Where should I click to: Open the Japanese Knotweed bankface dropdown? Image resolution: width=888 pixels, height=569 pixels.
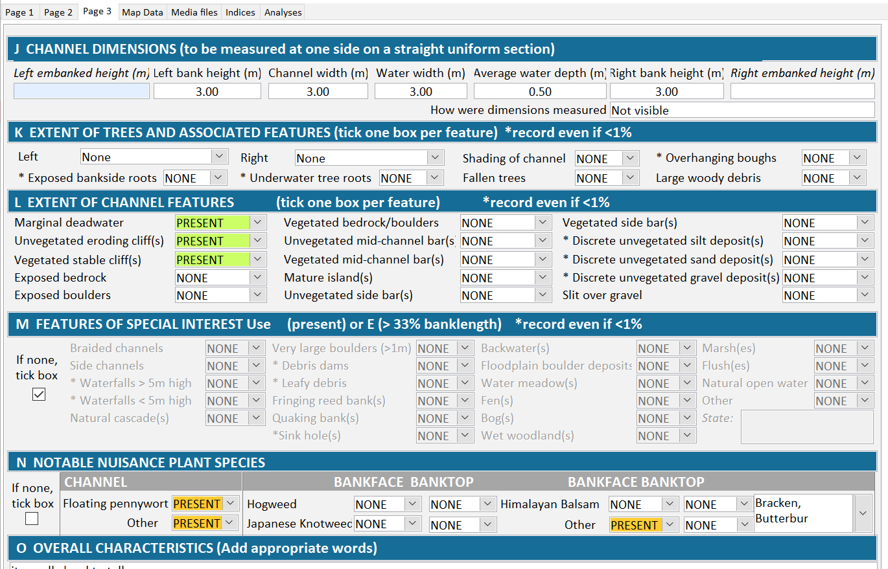(x=388, y=524)
